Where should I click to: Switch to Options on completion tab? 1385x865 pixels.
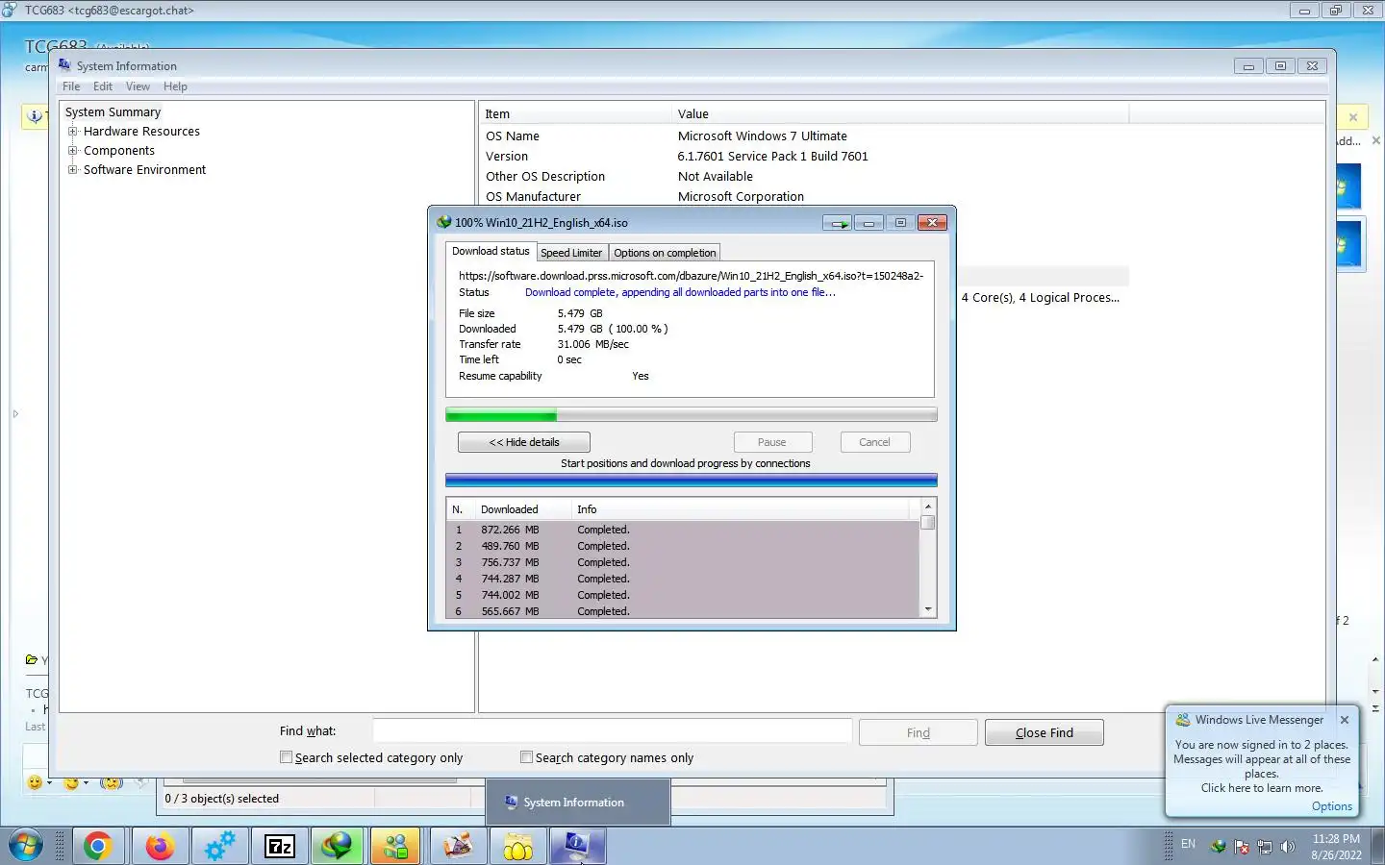[665, 253]
